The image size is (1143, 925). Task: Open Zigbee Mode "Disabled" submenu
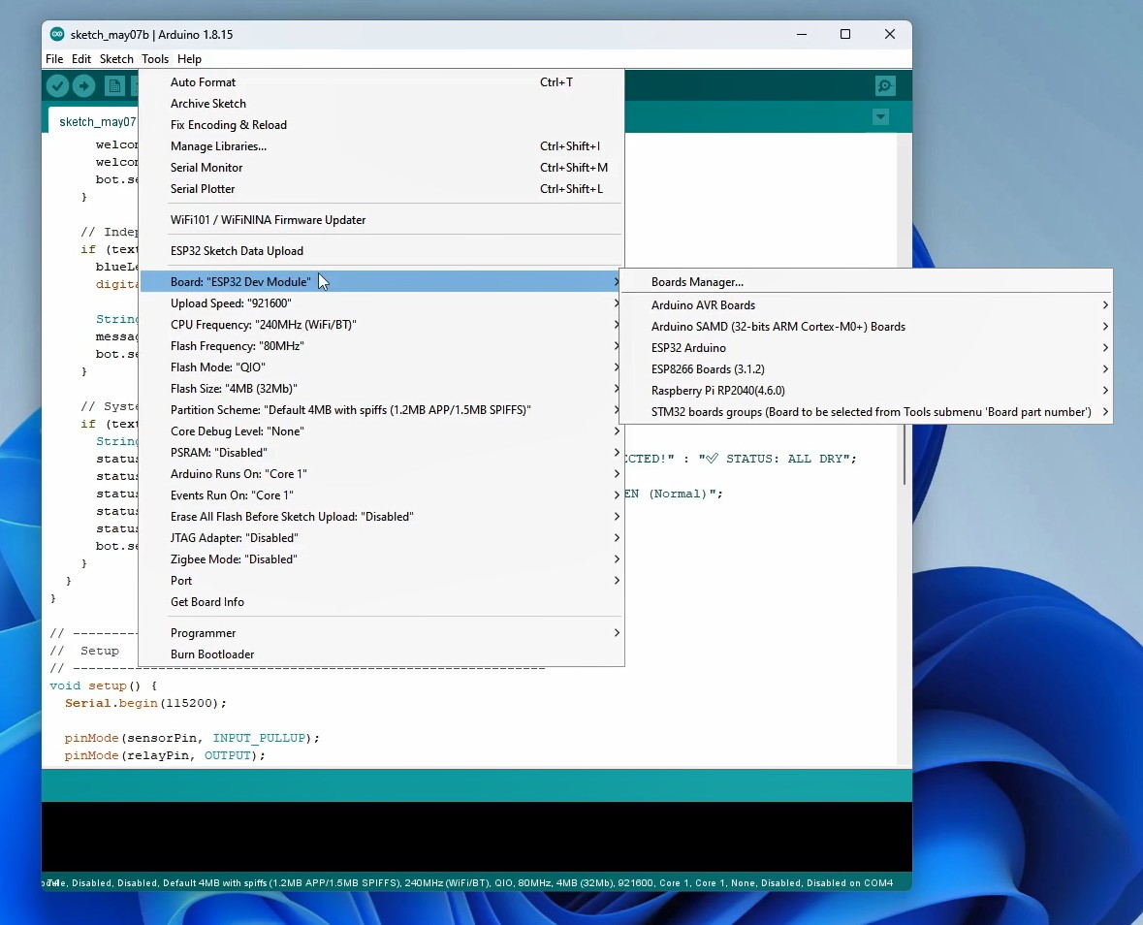(x=381, y=559)
